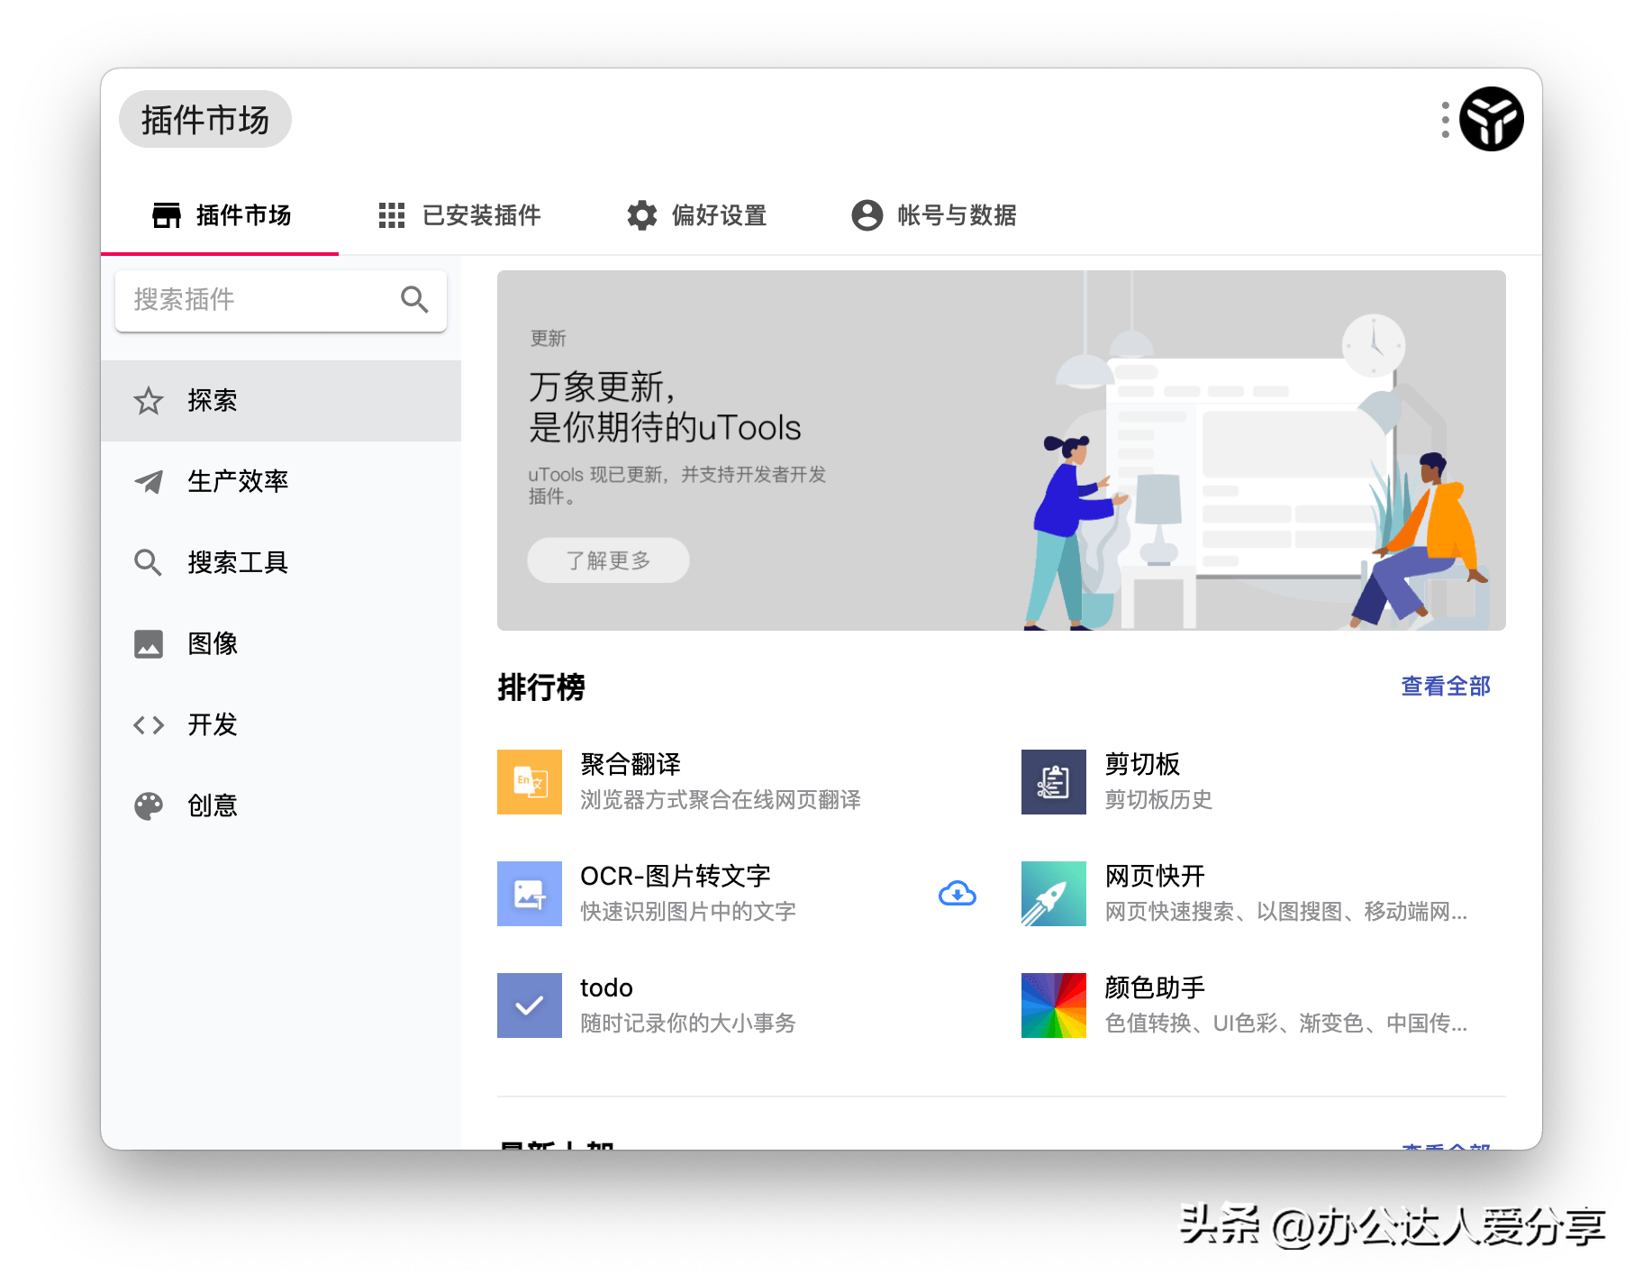Click the store icon on 插件市场 tab
This screenshot has height=1283, width=1643.
coord(167,215)
